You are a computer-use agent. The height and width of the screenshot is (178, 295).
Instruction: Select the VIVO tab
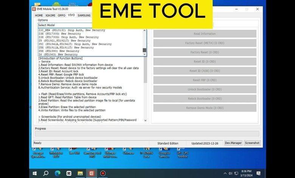(71, 15)
